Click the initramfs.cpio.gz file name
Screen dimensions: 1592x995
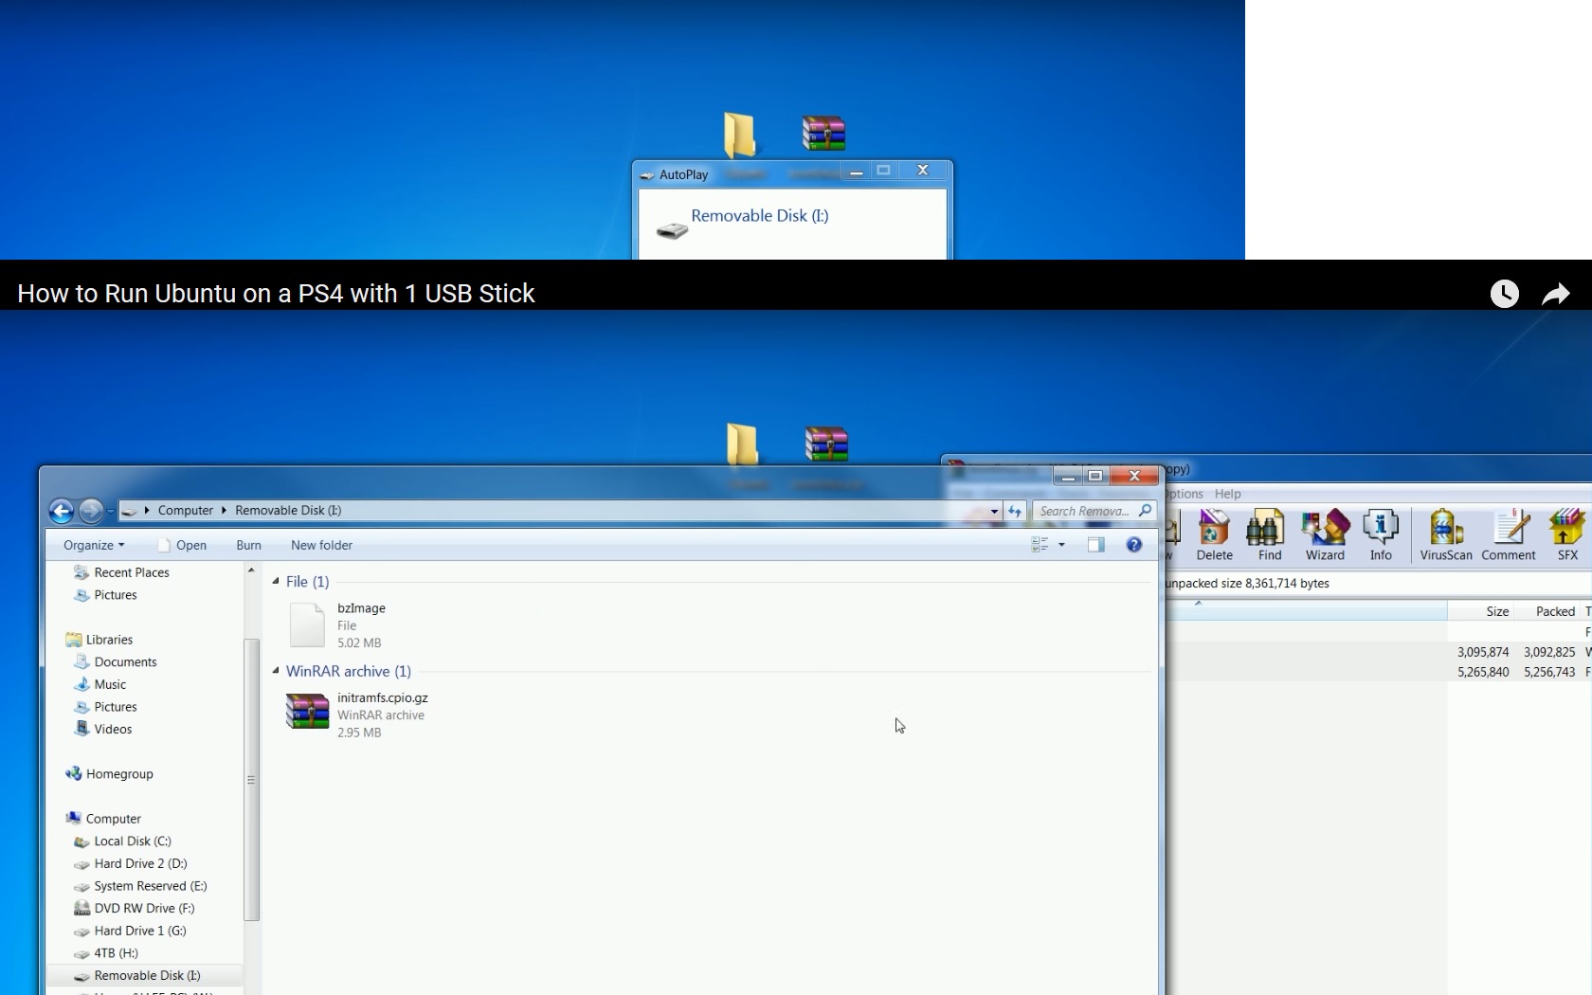(382, 697)
